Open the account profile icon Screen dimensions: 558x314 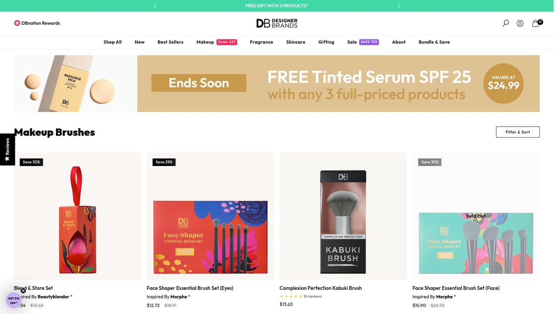click(520, 23)
